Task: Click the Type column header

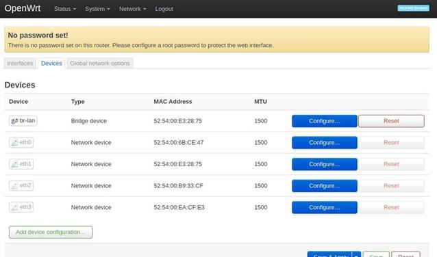Action: click(x=78, y=102)
